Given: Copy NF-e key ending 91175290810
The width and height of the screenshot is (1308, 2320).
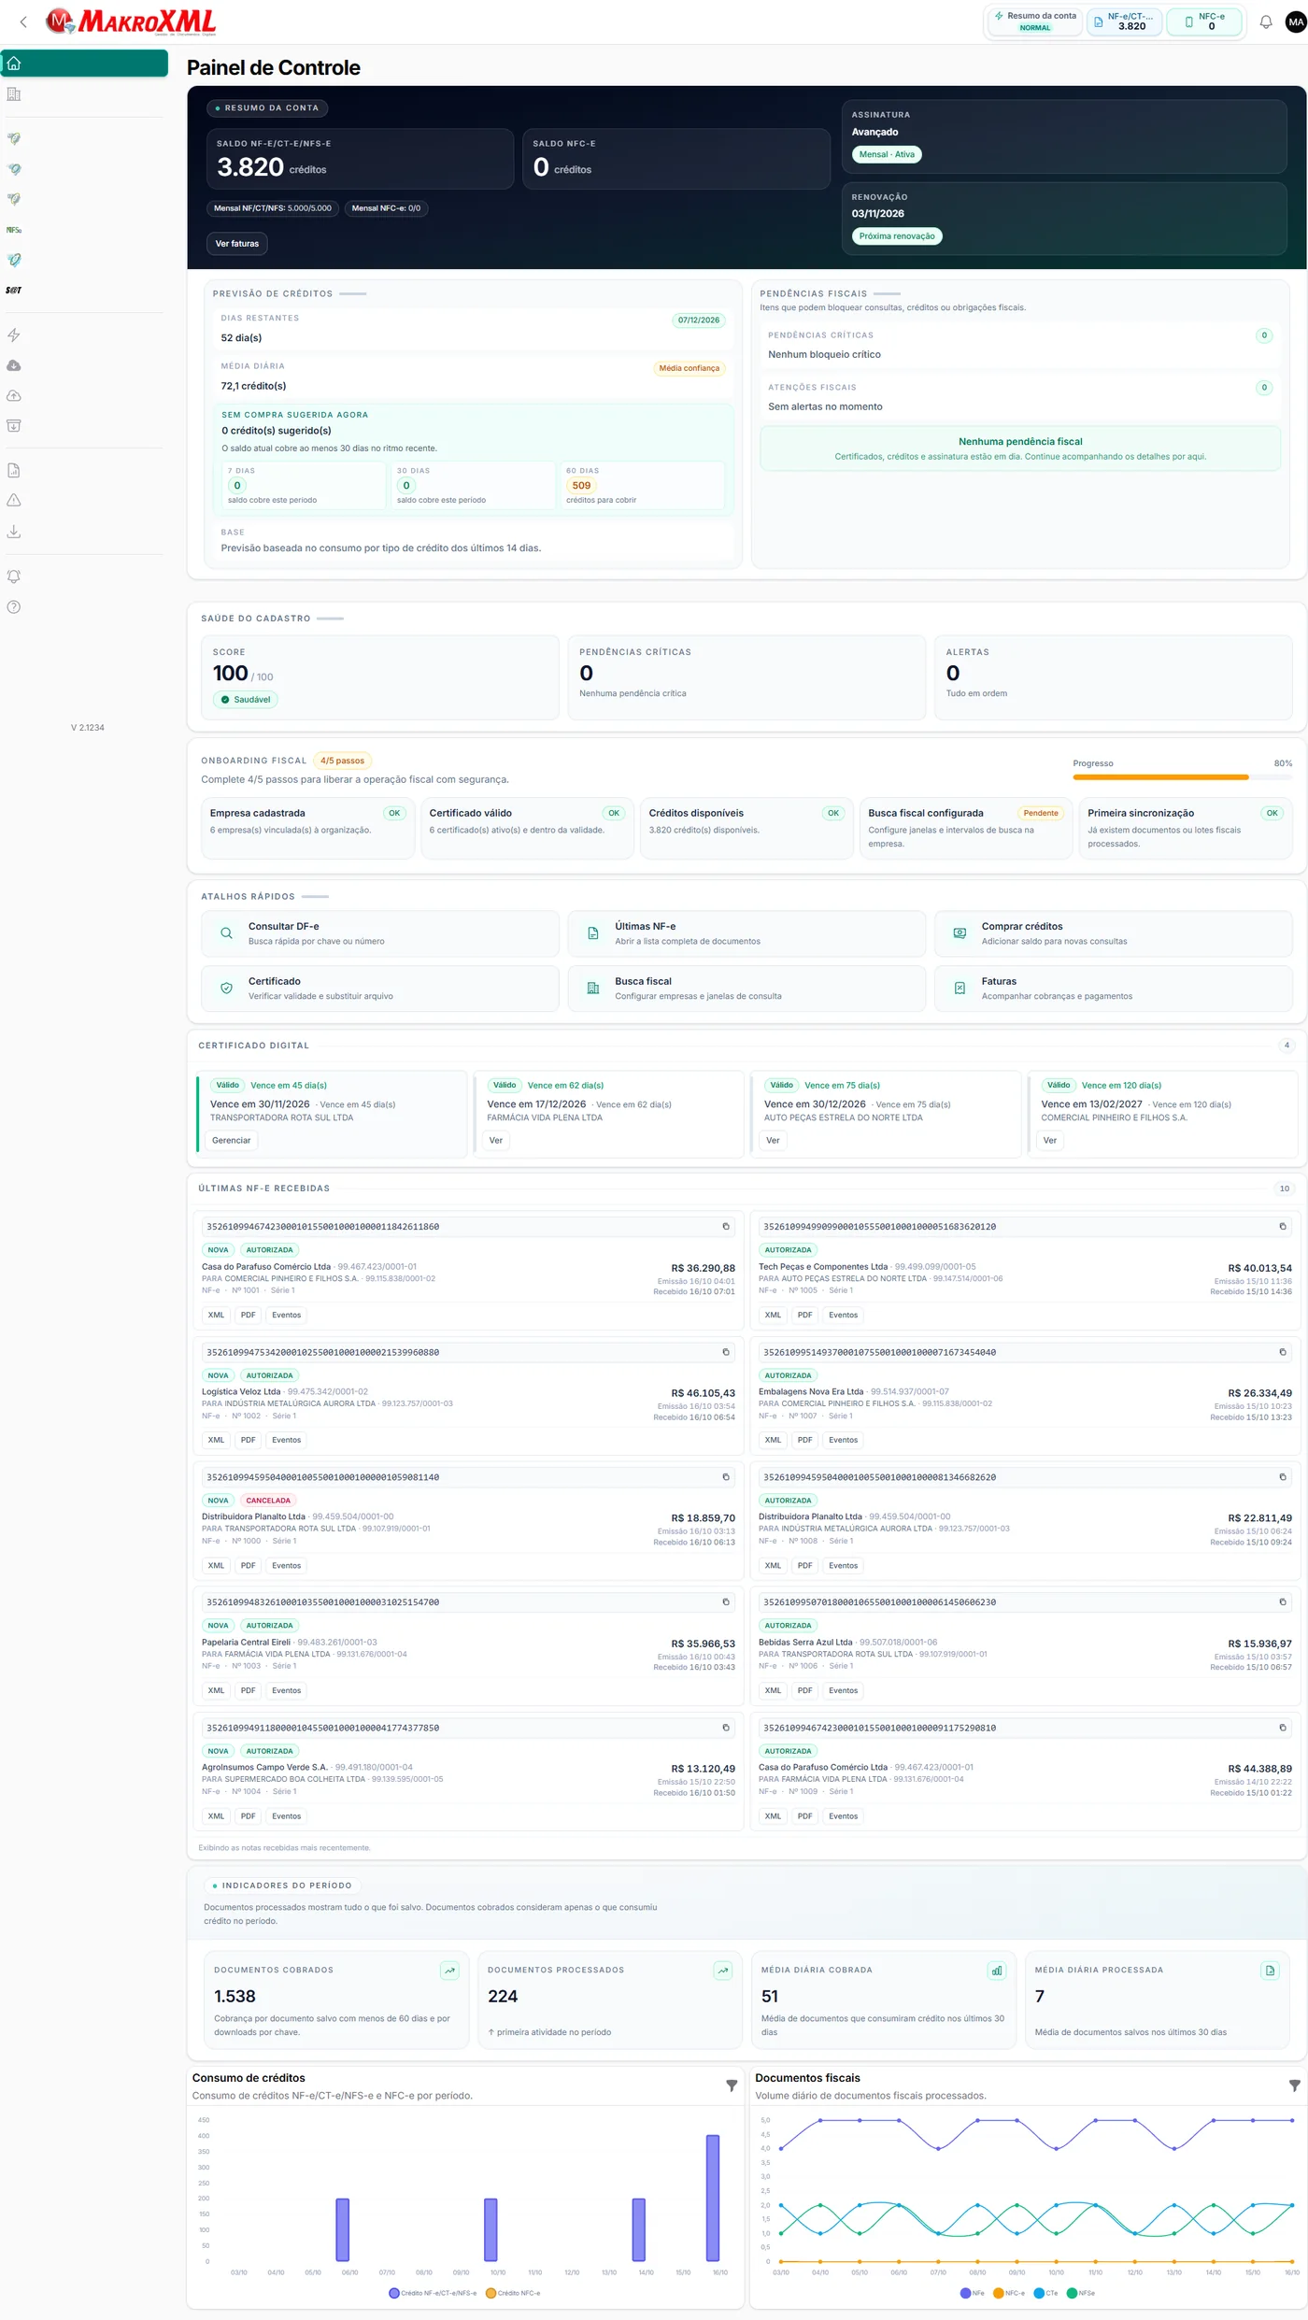Looking at the screenshot, I should (1282, 1728).
